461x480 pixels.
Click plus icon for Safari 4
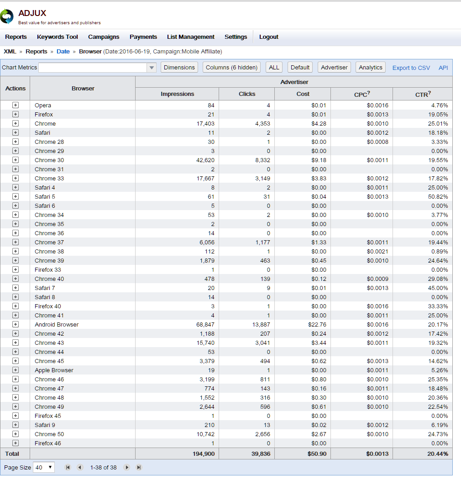tap(16, 187)
